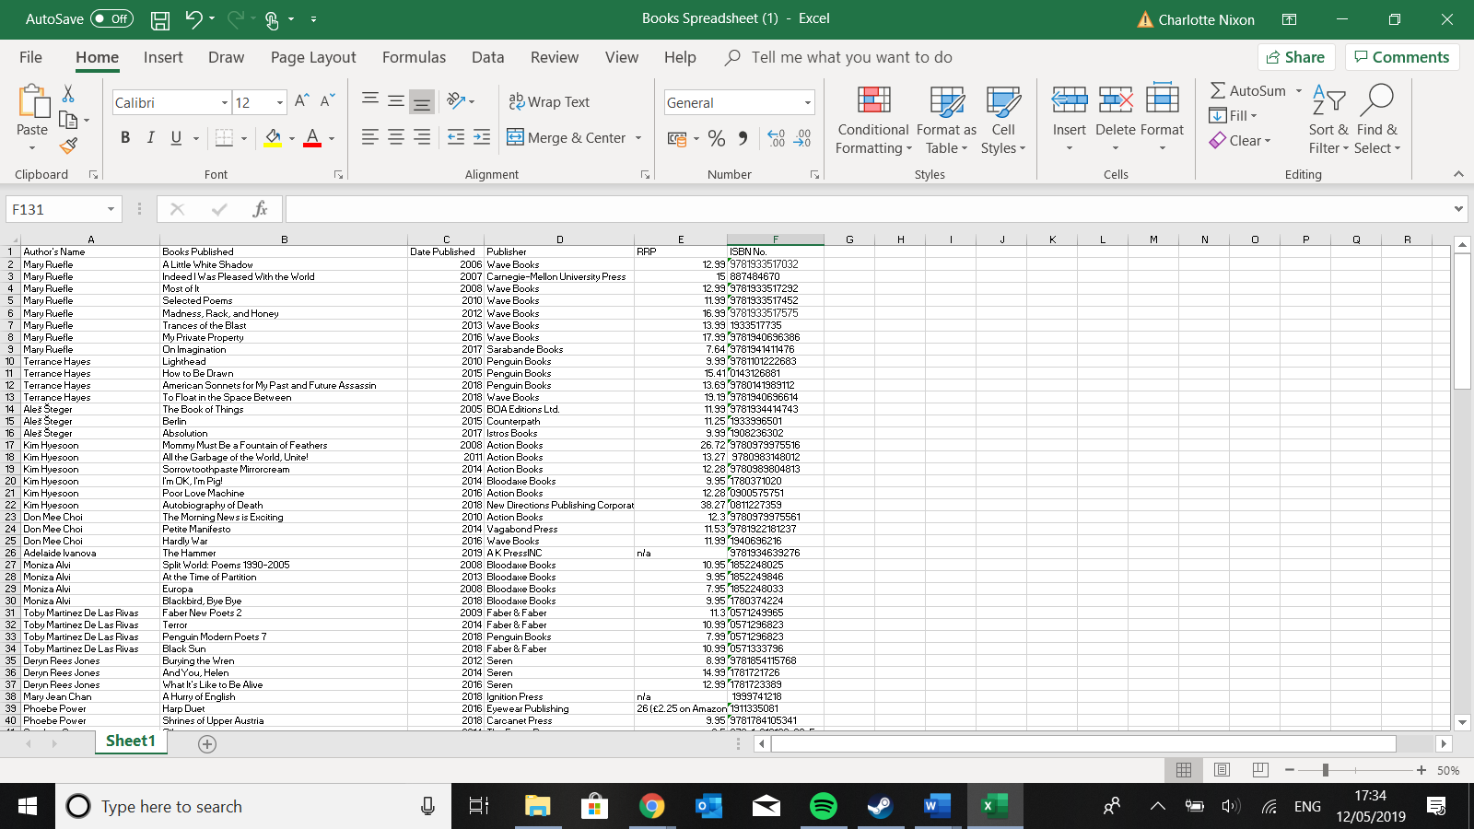Expand the Calibri font name dropdown

tap(225, 103)
